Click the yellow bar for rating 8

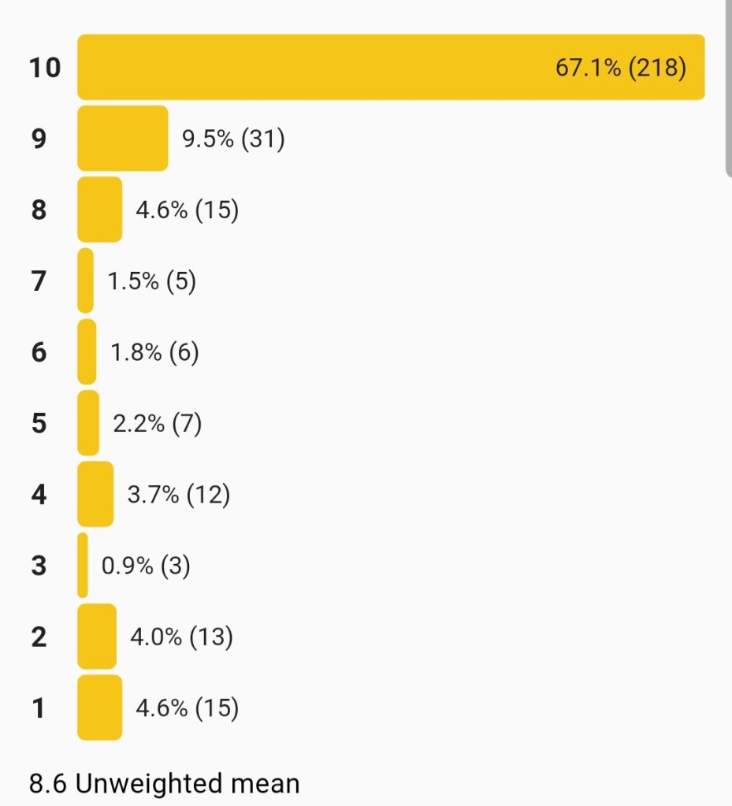tap(99, 210)
